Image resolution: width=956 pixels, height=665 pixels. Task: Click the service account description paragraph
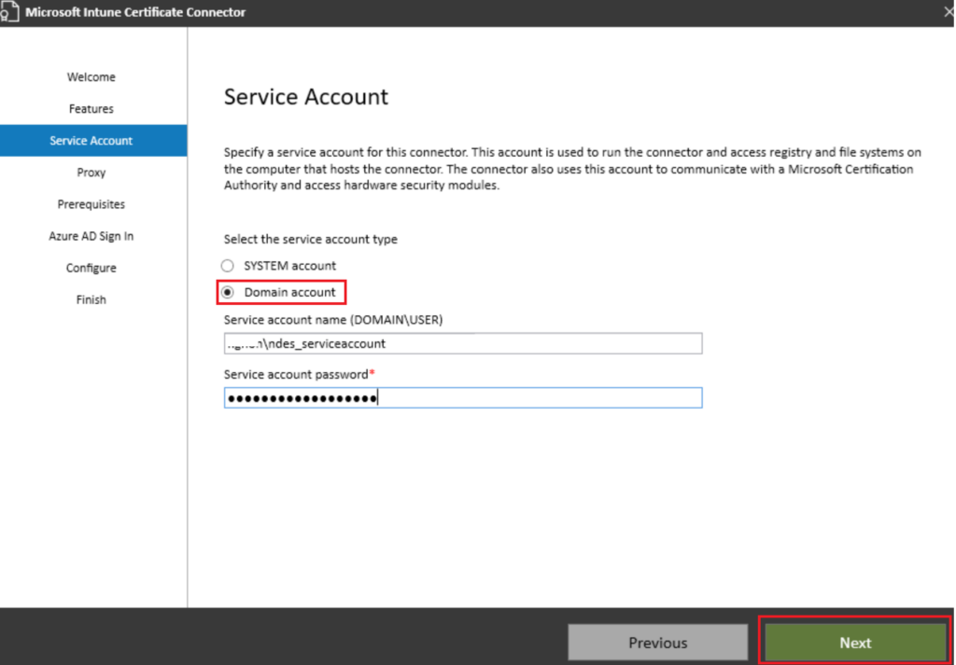click(x=572, y=169)
